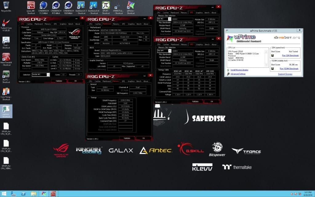Launch the Core Temp shortcut
The height and width of the screenshot is (197, 315).
[6, 94]
